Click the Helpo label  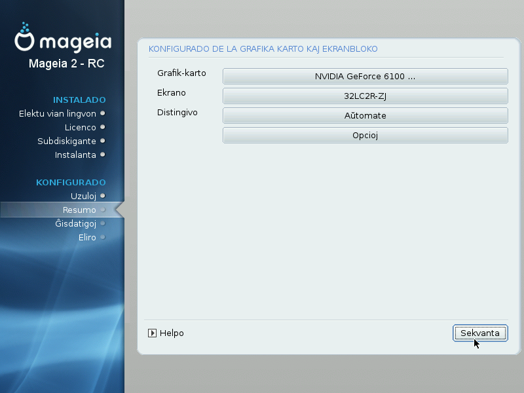172,333
